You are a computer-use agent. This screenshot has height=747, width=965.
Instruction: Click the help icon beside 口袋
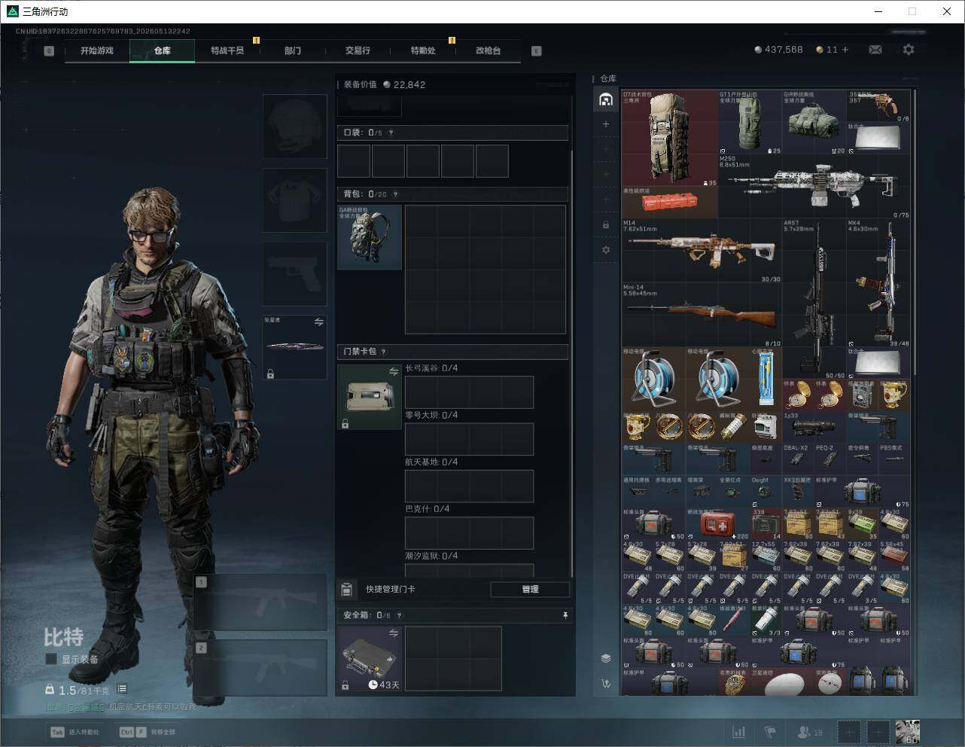[x=391, y=133]
